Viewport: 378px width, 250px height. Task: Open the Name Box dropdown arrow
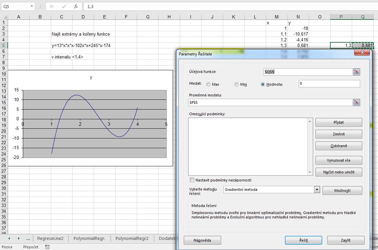[x=32, y=6]
